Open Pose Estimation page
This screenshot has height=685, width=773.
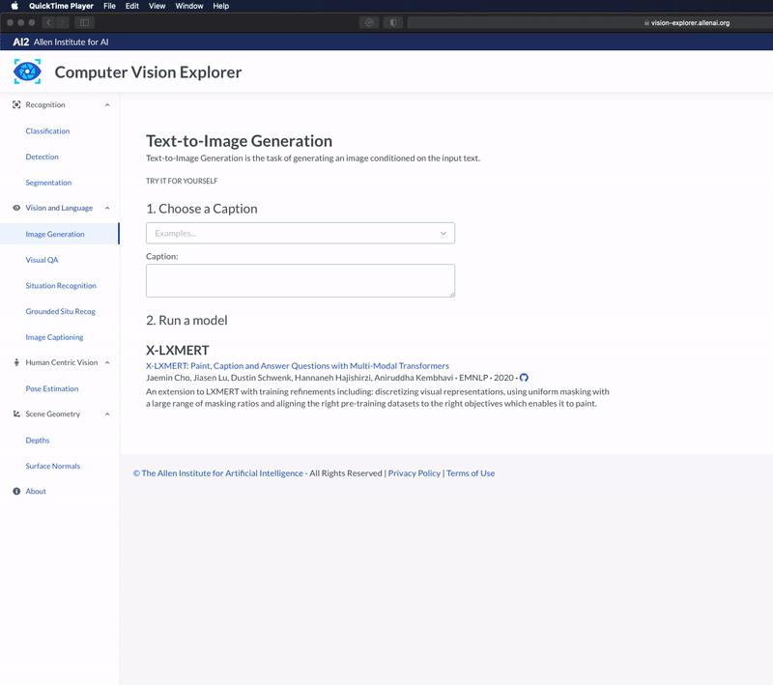coord(52,388)
